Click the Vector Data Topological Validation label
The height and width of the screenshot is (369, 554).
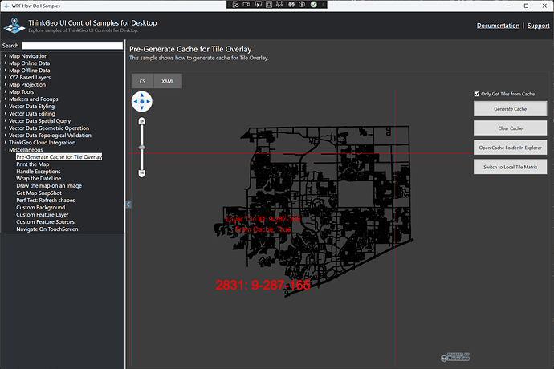[x=50, y=136]
